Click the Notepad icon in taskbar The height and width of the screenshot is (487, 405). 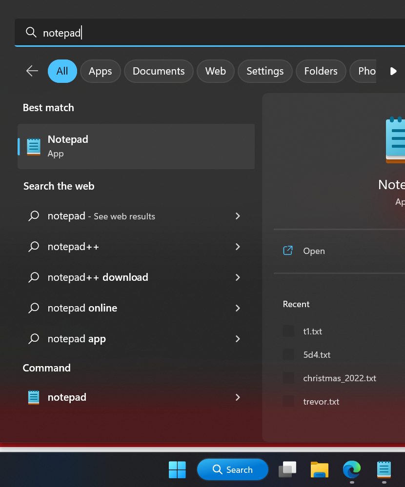point(384,470)
